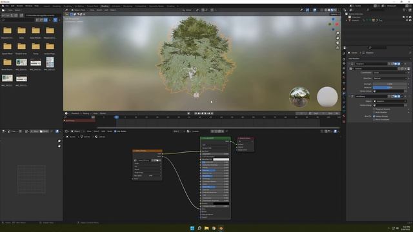Switch to wireframe viewport shading icon
Image resolution: width=413 pixels, height=232 pixels.
(325, 10)
